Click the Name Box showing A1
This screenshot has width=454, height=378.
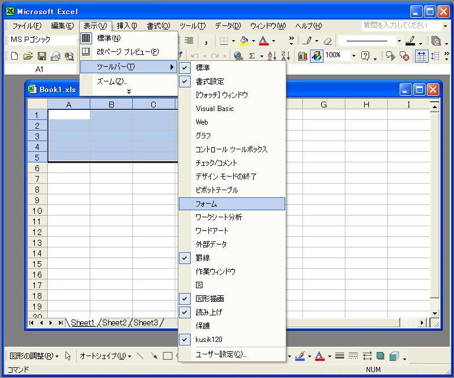coord(40,70)
